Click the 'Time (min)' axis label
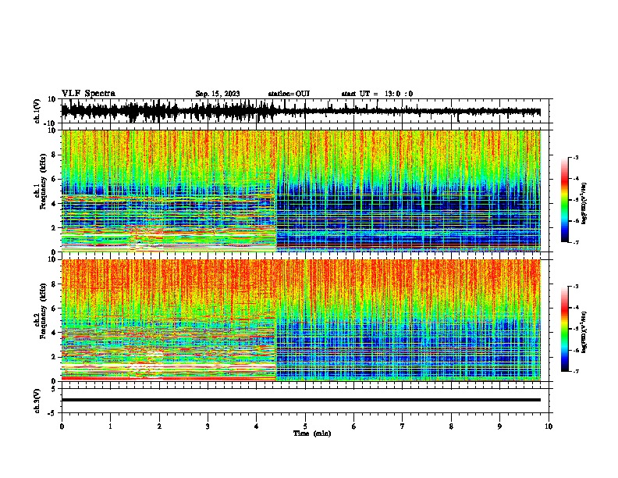 [x=312, y=433]
